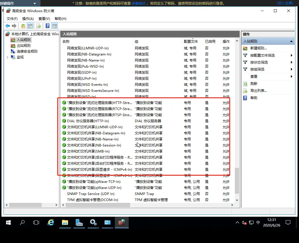Click the 映像描述 link in top notice

[139, 3]
